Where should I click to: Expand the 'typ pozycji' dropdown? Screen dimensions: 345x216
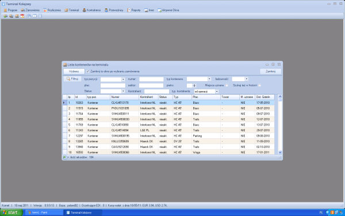click(x=123, y=79)
